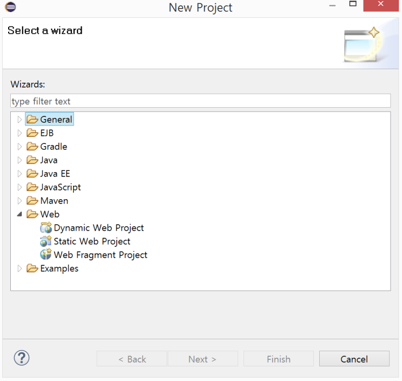402x381 pixels.
Task: Click the Java folder icon
Action: coord(32,160)
